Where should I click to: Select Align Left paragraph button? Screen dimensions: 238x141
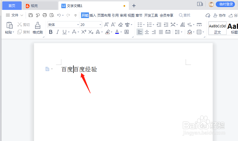140,32
